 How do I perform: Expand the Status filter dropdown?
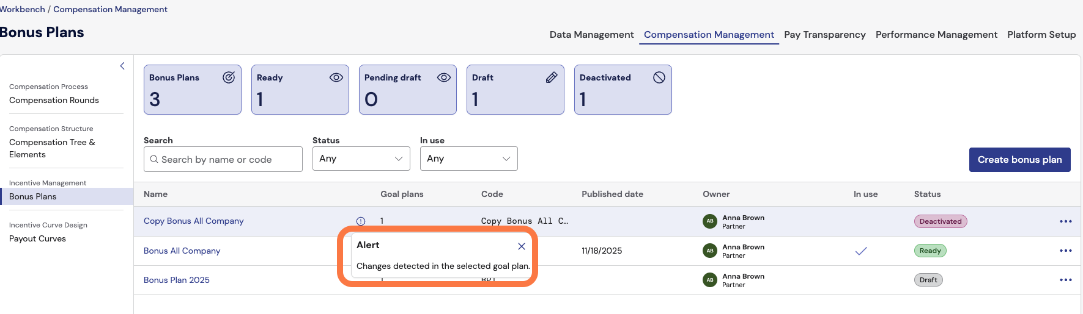pyautogui.click(x=361, y=159)
